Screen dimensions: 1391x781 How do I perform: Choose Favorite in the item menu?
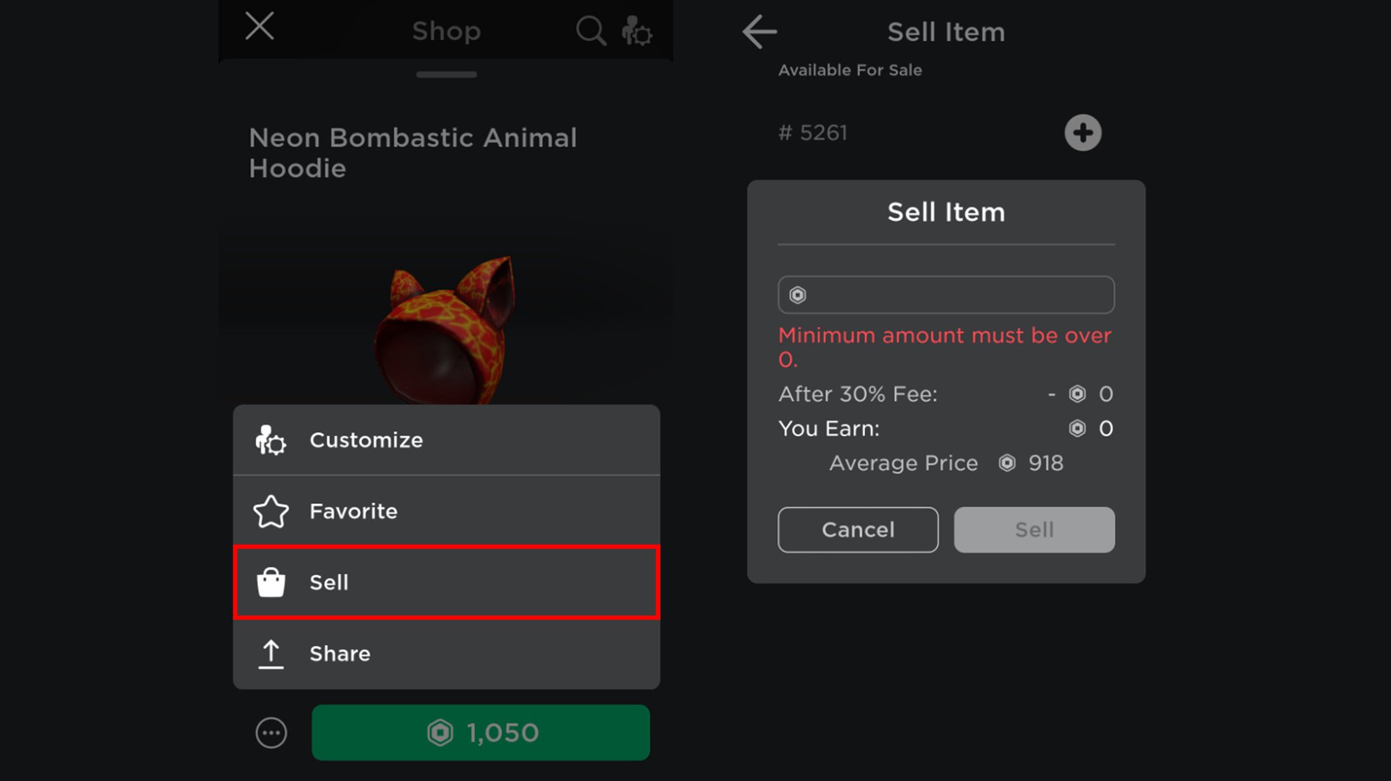tap(446, 511)
